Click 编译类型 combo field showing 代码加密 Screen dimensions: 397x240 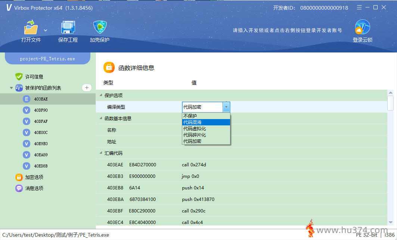[x=202, y=107]
